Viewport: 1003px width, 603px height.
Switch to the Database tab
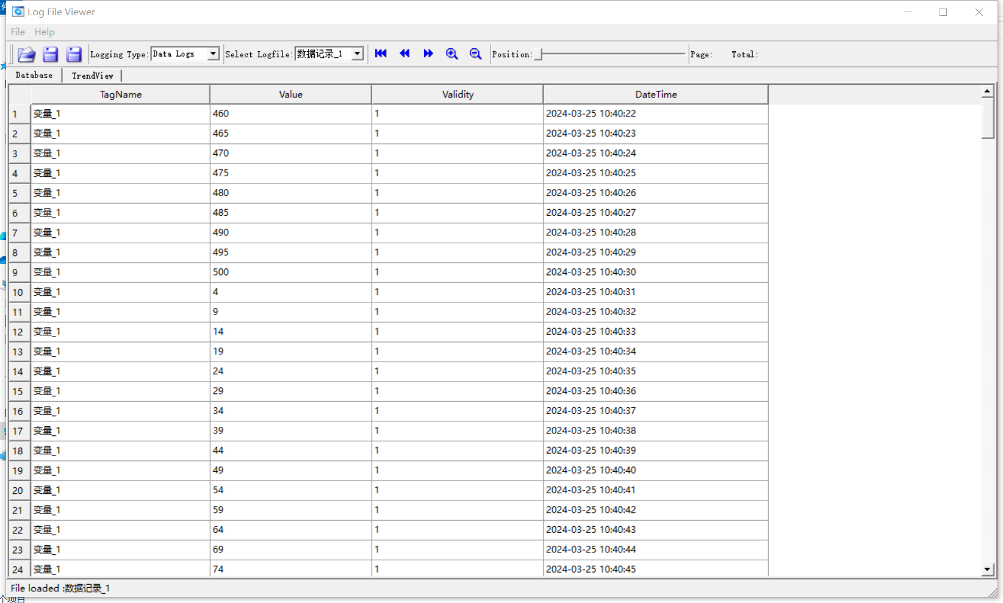click(x=34, y=75)
